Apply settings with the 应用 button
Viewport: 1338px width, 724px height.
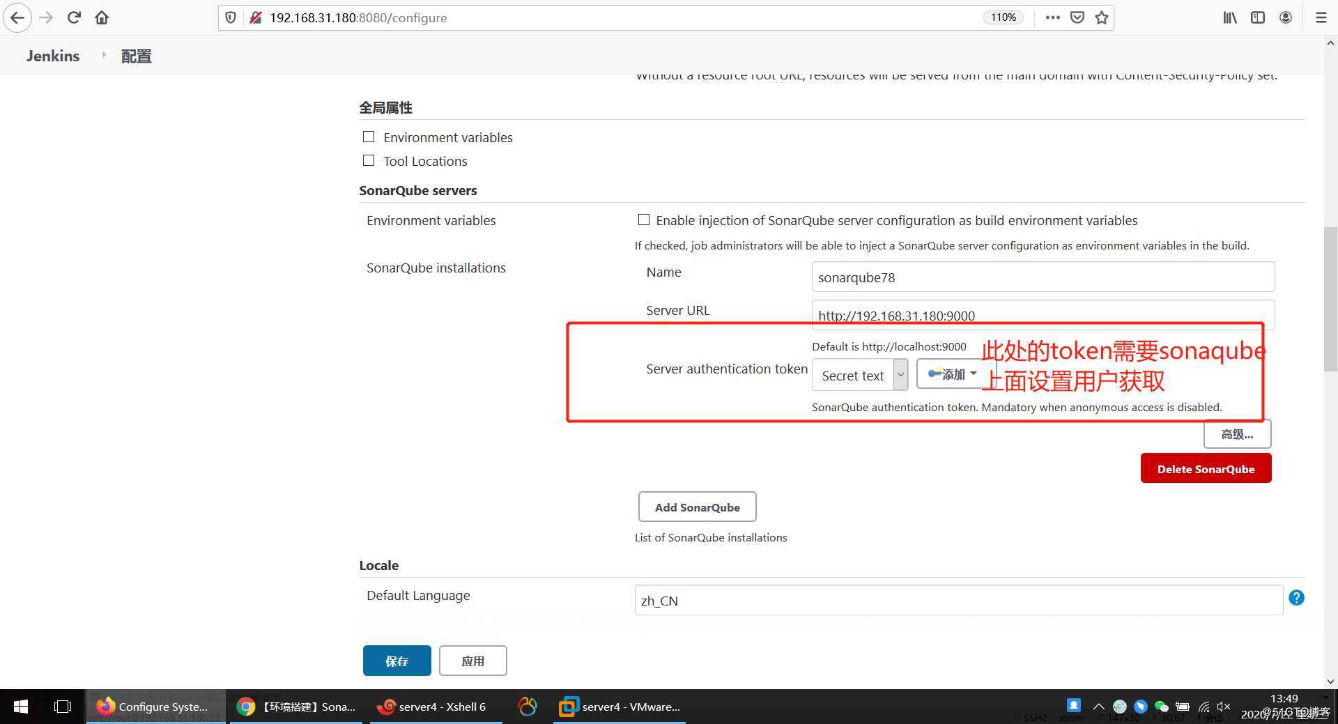click(472, 661)
